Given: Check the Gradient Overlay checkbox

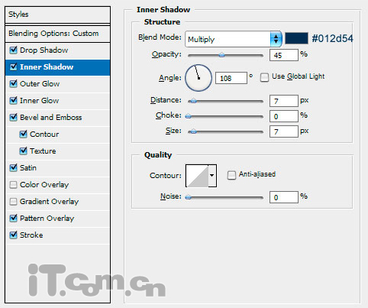Looking at the screenshot, I should click(13, 202).
